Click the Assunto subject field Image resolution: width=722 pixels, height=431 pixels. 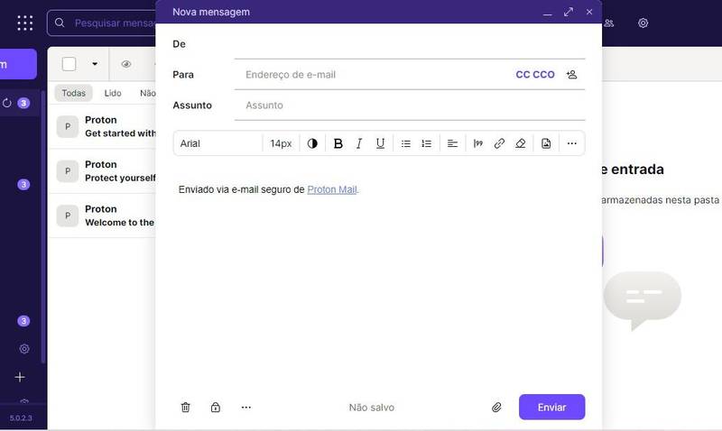[x=410, y=105]
